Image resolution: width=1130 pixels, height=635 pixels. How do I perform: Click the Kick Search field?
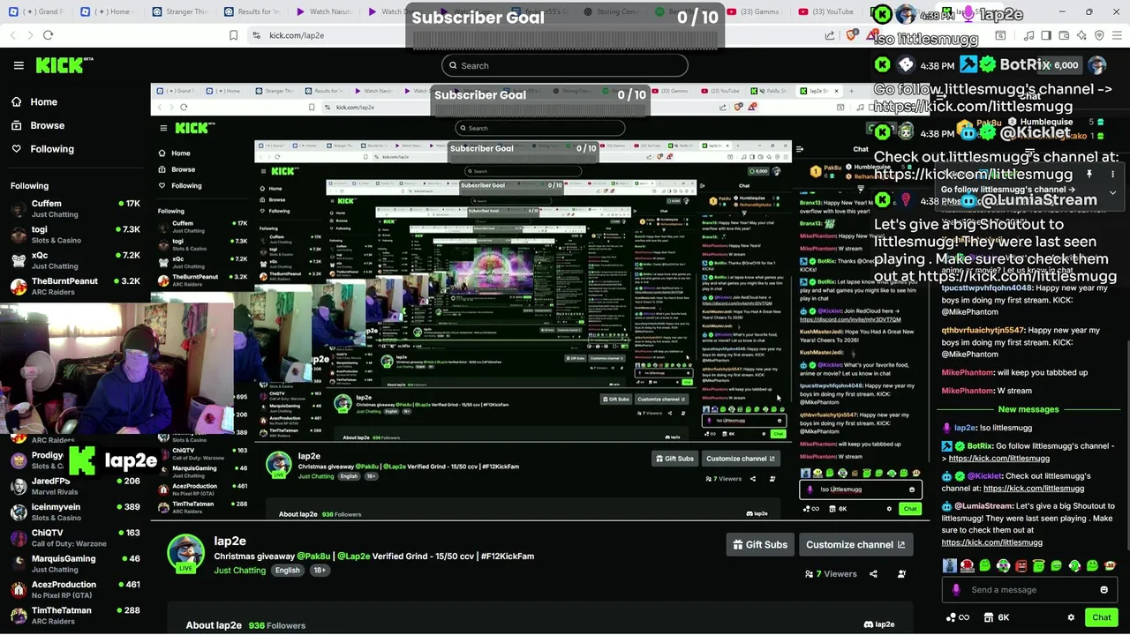565,65
